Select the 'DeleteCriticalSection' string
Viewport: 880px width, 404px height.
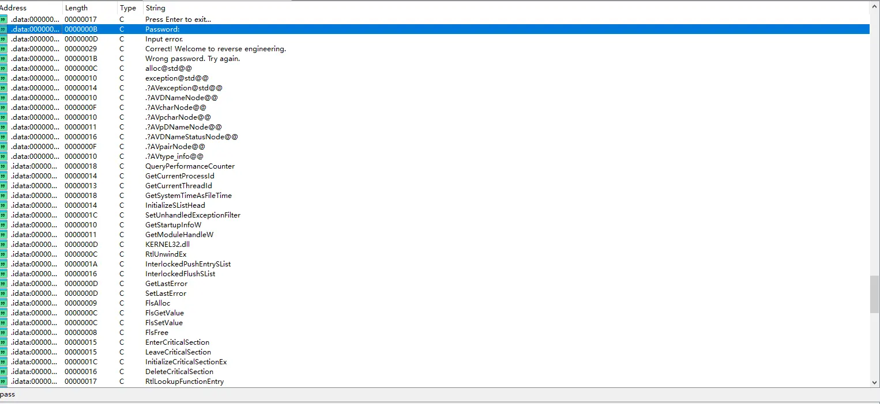(x=179, y=372)
